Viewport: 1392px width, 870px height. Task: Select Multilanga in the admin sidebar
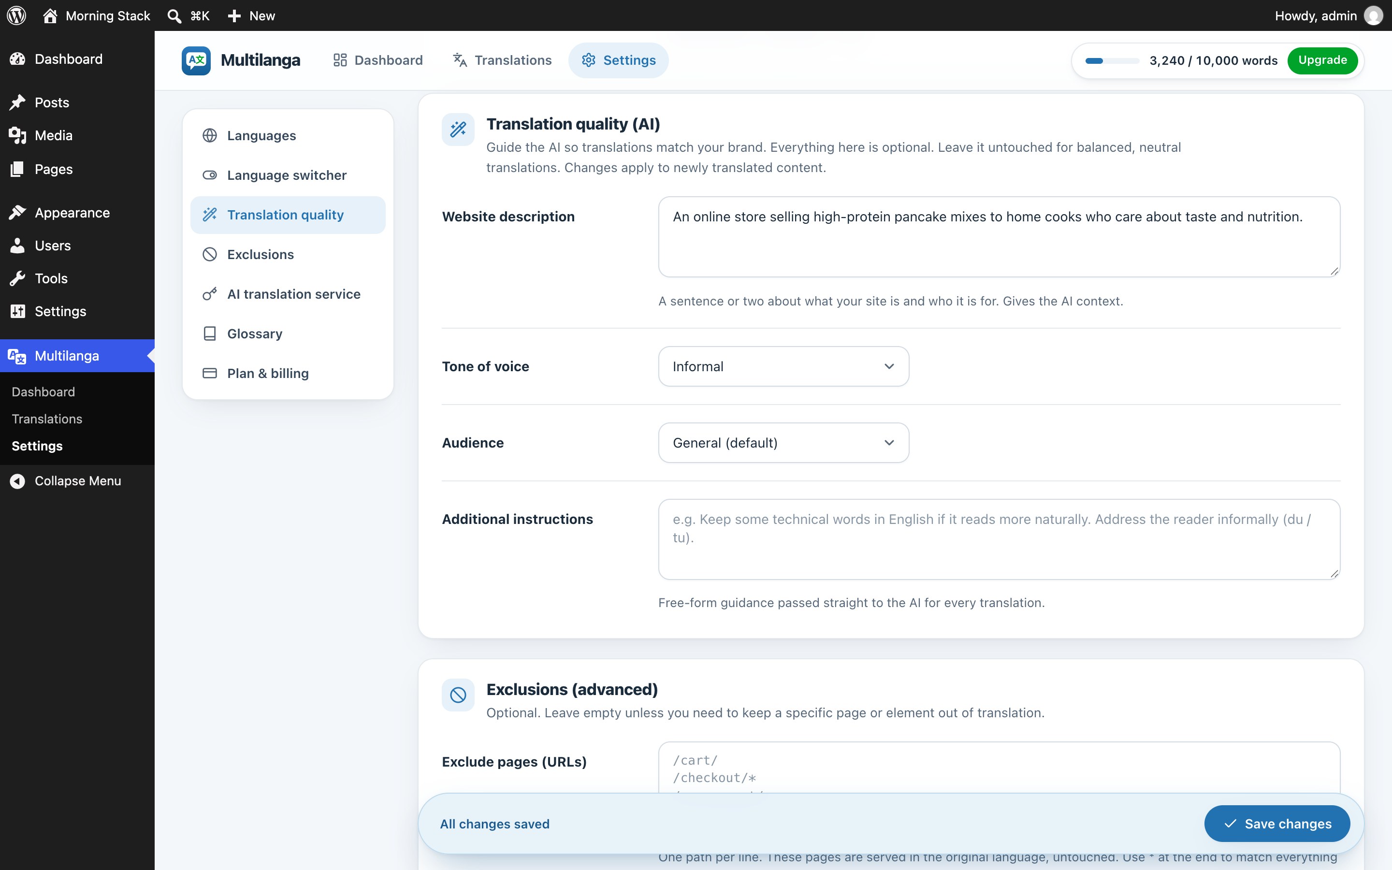[77, 356]
